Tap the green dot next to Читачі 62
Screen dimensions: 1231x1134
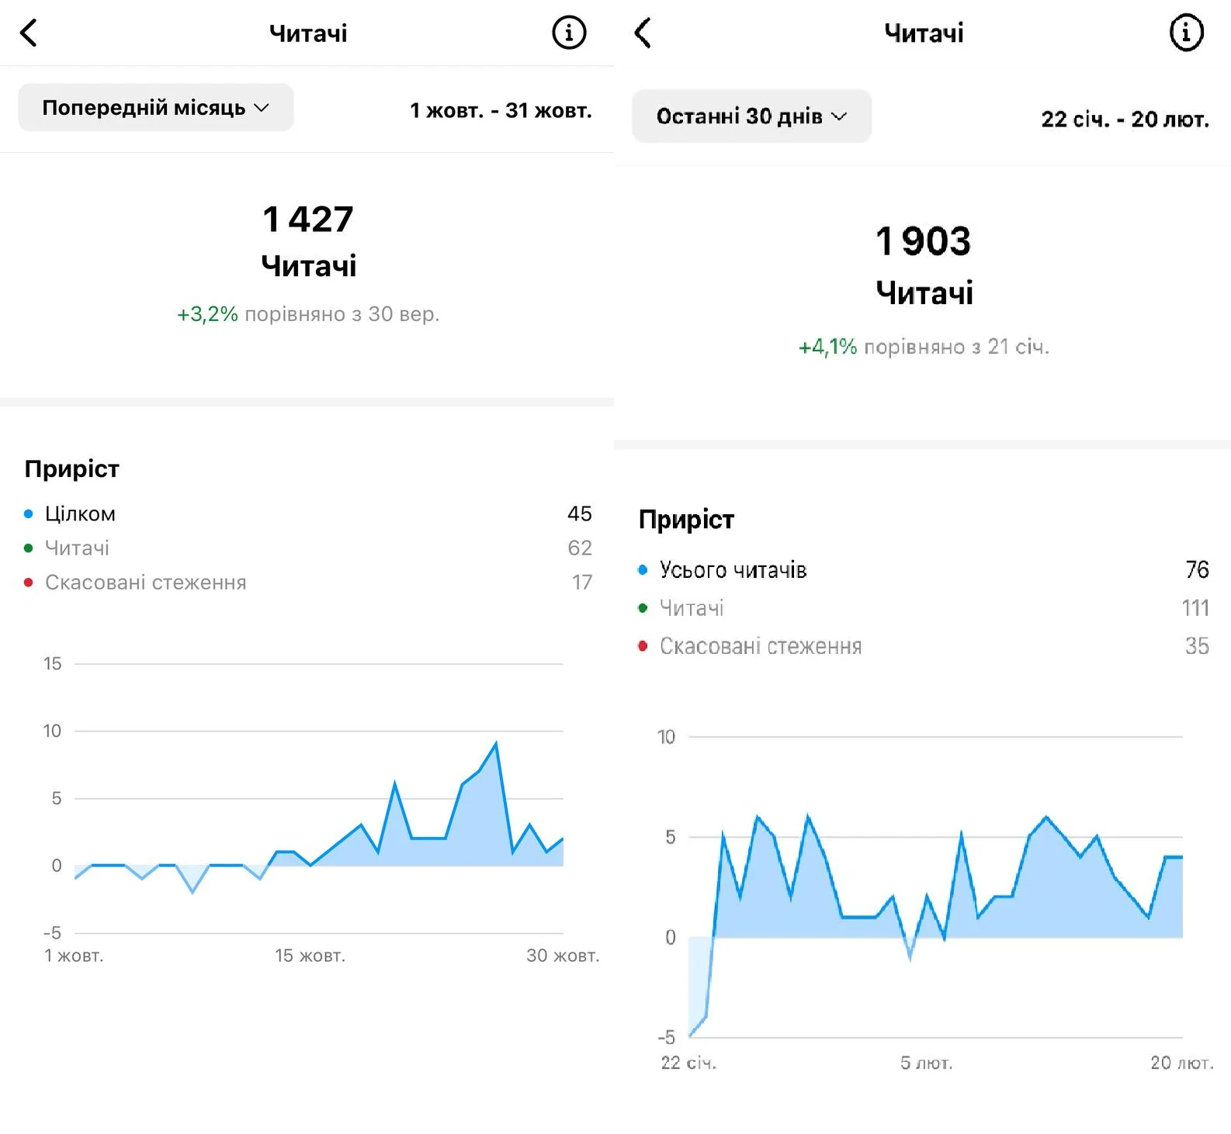[29, 548]
